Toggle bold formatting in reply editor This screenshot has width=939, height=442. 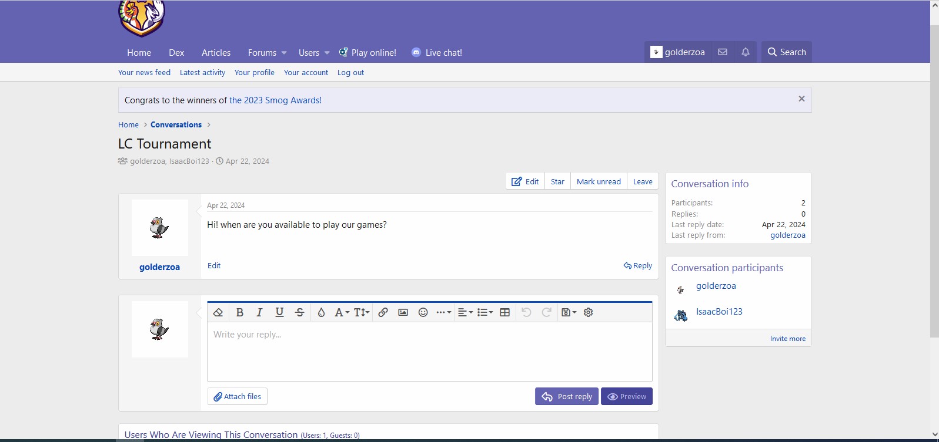[x=240, y=312]
